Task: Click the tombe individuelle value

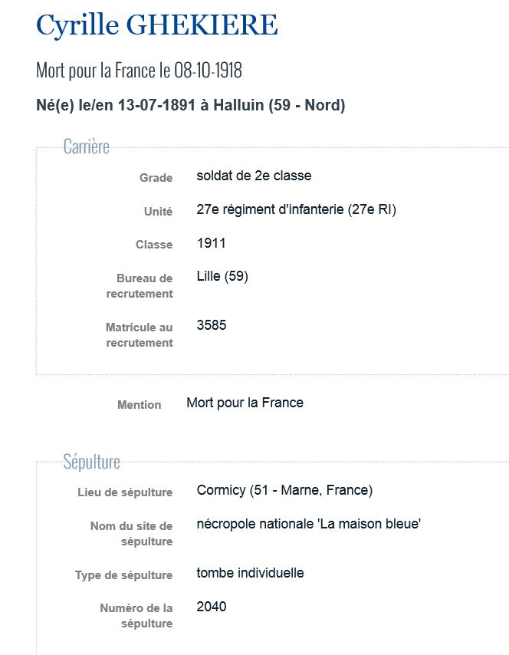Action: [x=250, y=573]
